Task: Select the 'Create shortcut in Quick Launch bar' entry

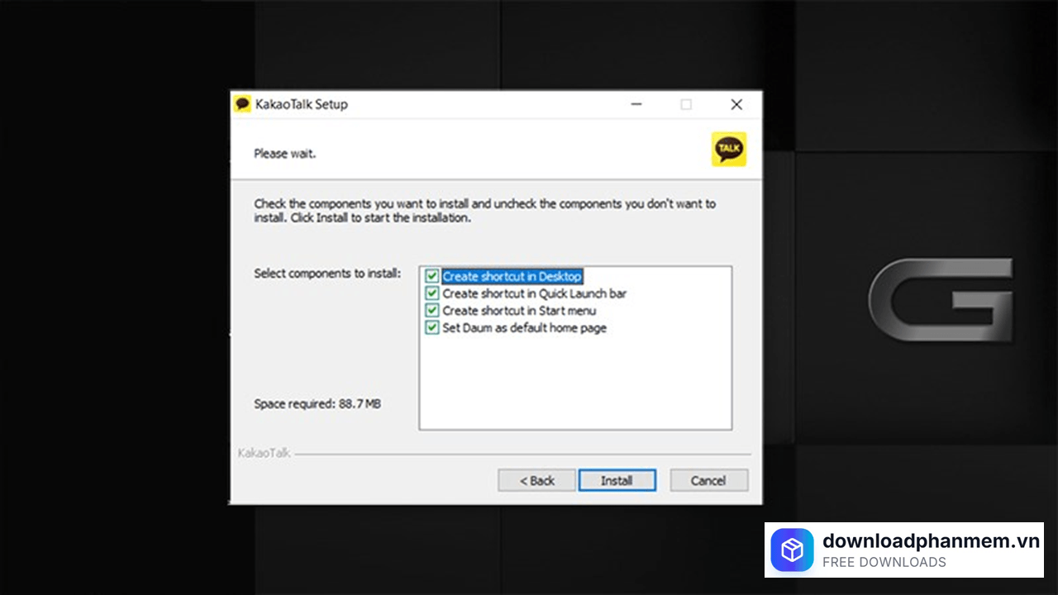Action: [x=534, y=293]
